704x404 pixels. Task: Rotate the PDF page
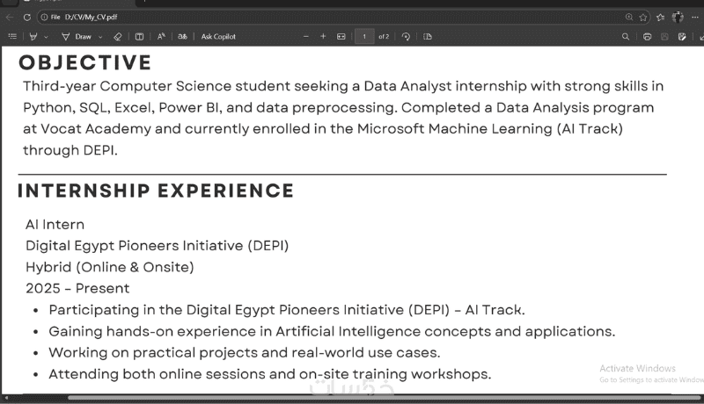406,37
